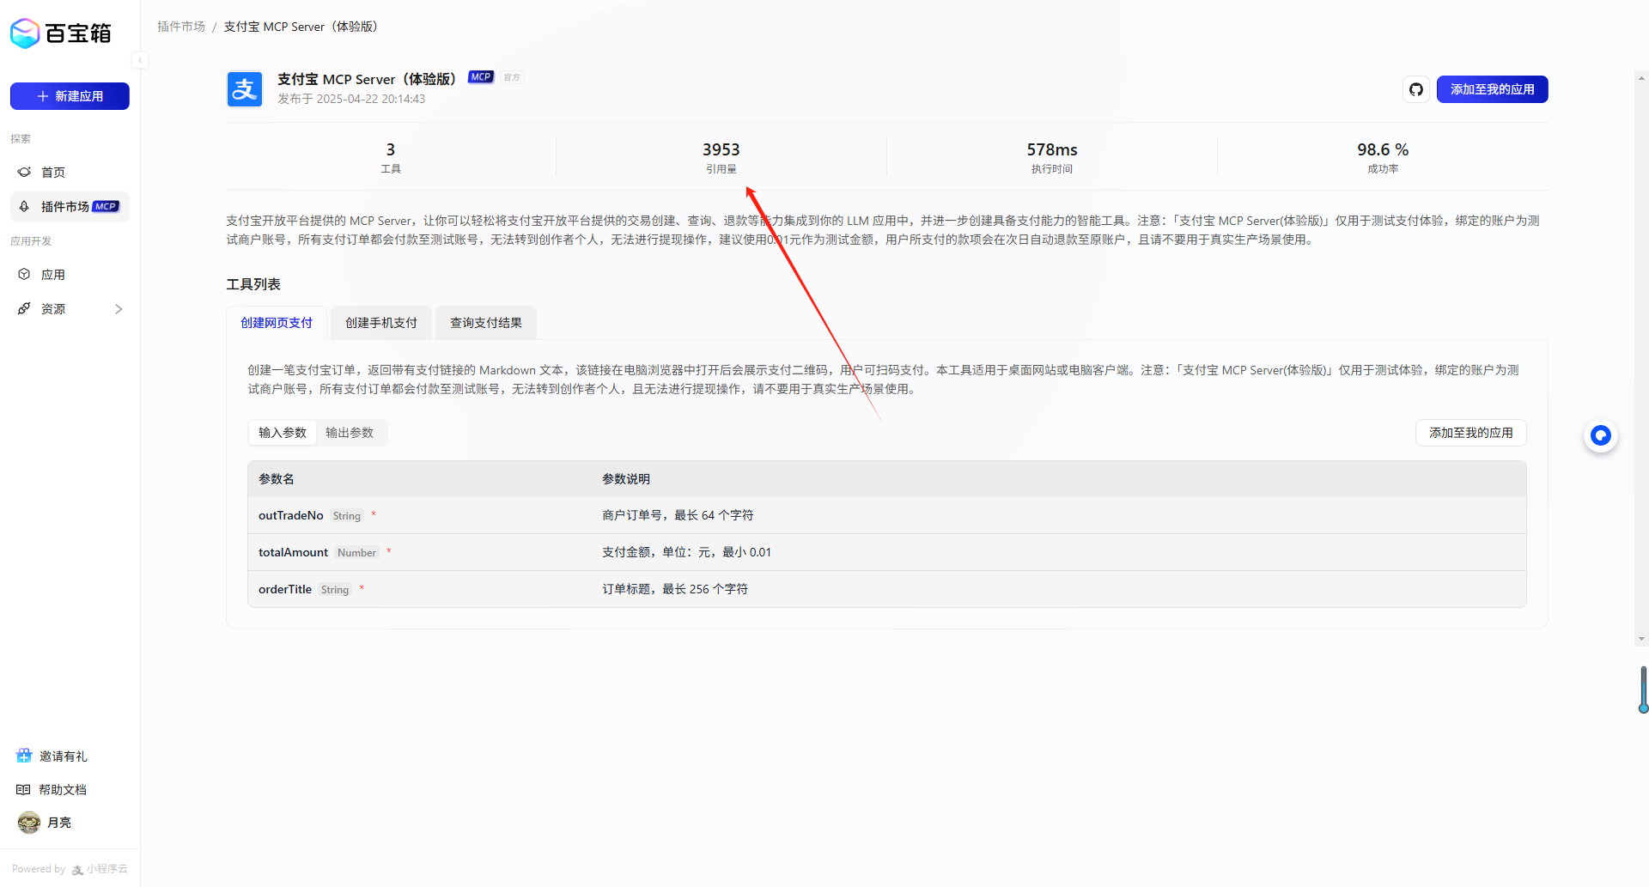Select the 输出参数 segment
Screen dimensions: 1649x887
350,433
